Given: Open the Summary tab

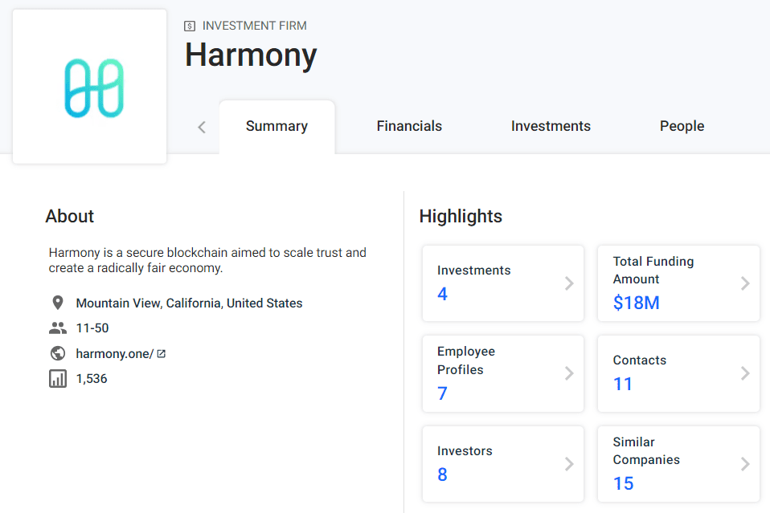Looking at the screenshot, I should click(276, 126).
